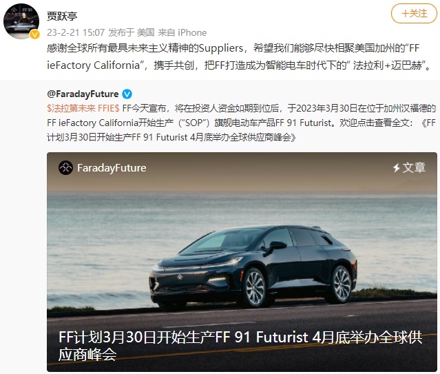
Task: Open the FF 91 car article image
Action: (x=242, y=262)
